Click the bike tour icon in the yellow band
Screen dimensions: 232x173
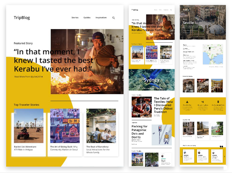187,102
